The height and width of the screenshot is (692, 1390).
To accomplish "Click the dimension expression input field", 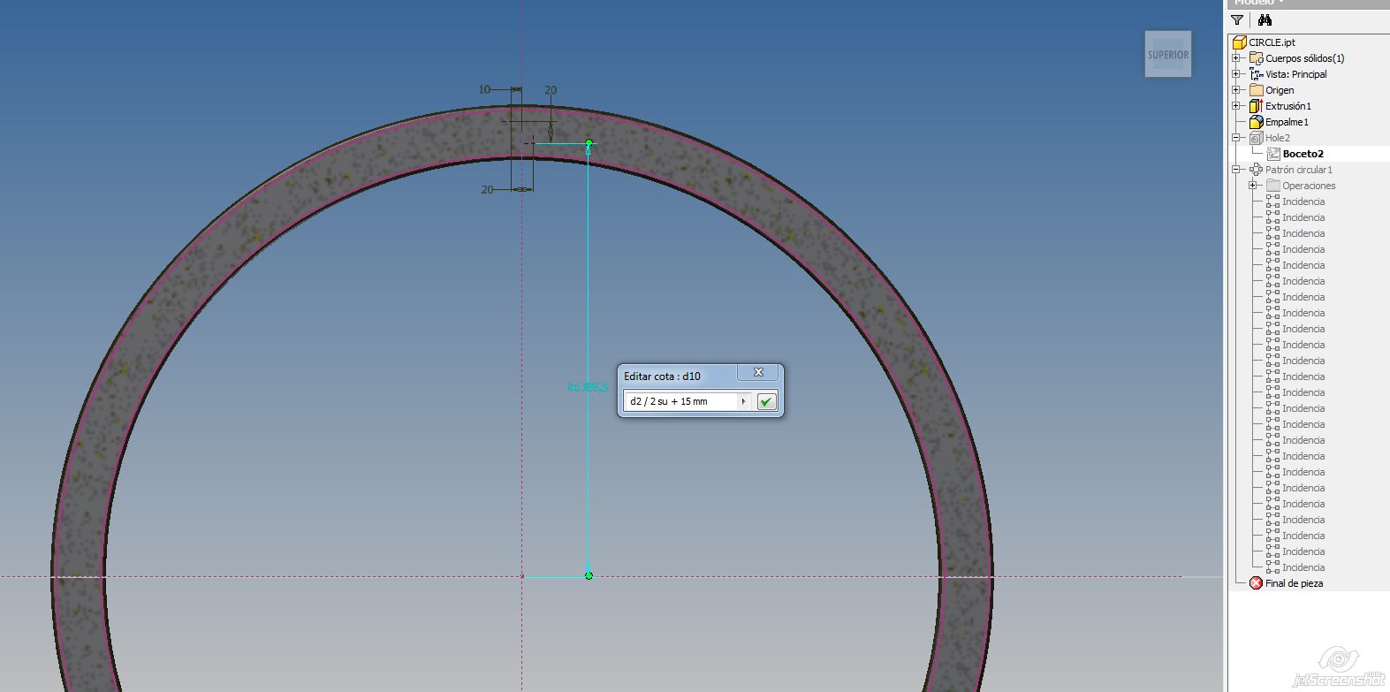I will click(680, 401).
